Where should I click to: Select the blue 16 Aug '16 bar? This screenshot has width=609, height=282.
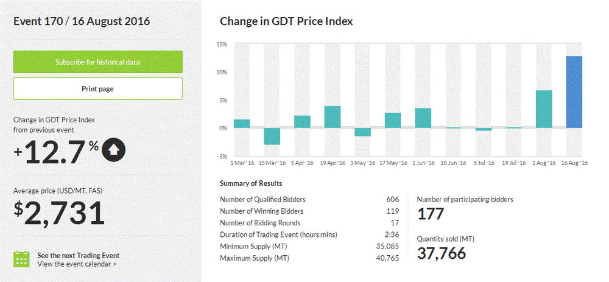574,92
